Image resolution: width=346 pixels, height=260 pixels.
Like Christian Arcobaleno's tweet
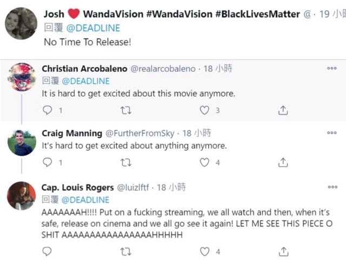(204, 110)
